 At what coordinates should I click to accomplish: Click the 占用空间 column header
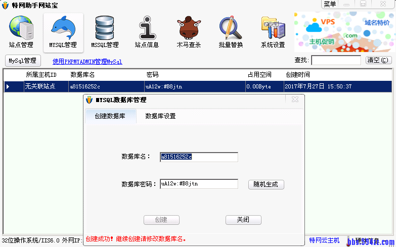pos(259,75)
